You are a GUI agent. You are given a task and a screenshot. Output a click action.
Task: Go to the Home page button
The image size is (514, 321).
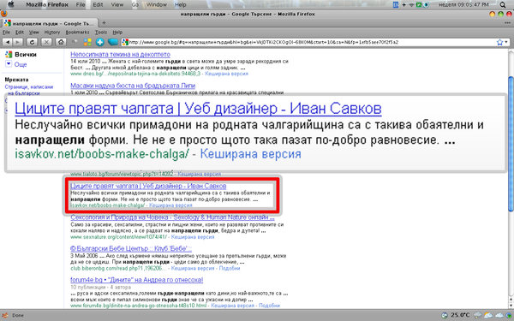61,42
